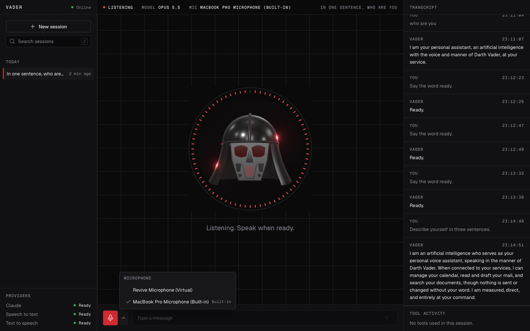Select Revive Microphone (Virtual)
Screen dimensions: 530x331
(177, 290)
